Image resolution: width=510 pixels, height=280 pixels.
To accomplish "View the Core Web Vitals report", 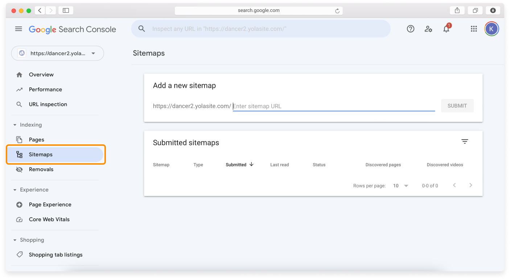I will [x=49, y=219].
